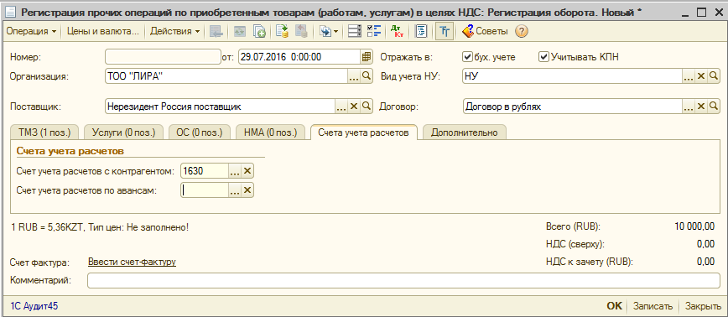Click the Поставщик field
This screenshot has height=317, width=728.
point(220,107)
